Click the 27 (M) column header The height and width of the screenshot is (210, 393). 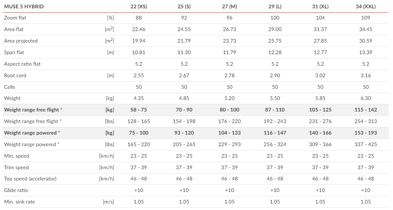pos(230,6)
